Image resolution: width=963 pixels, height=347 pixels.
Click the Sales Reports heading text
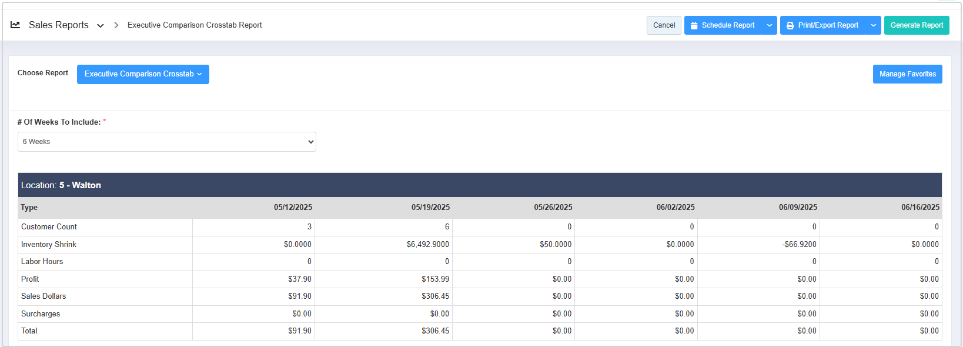coord(59,25)
